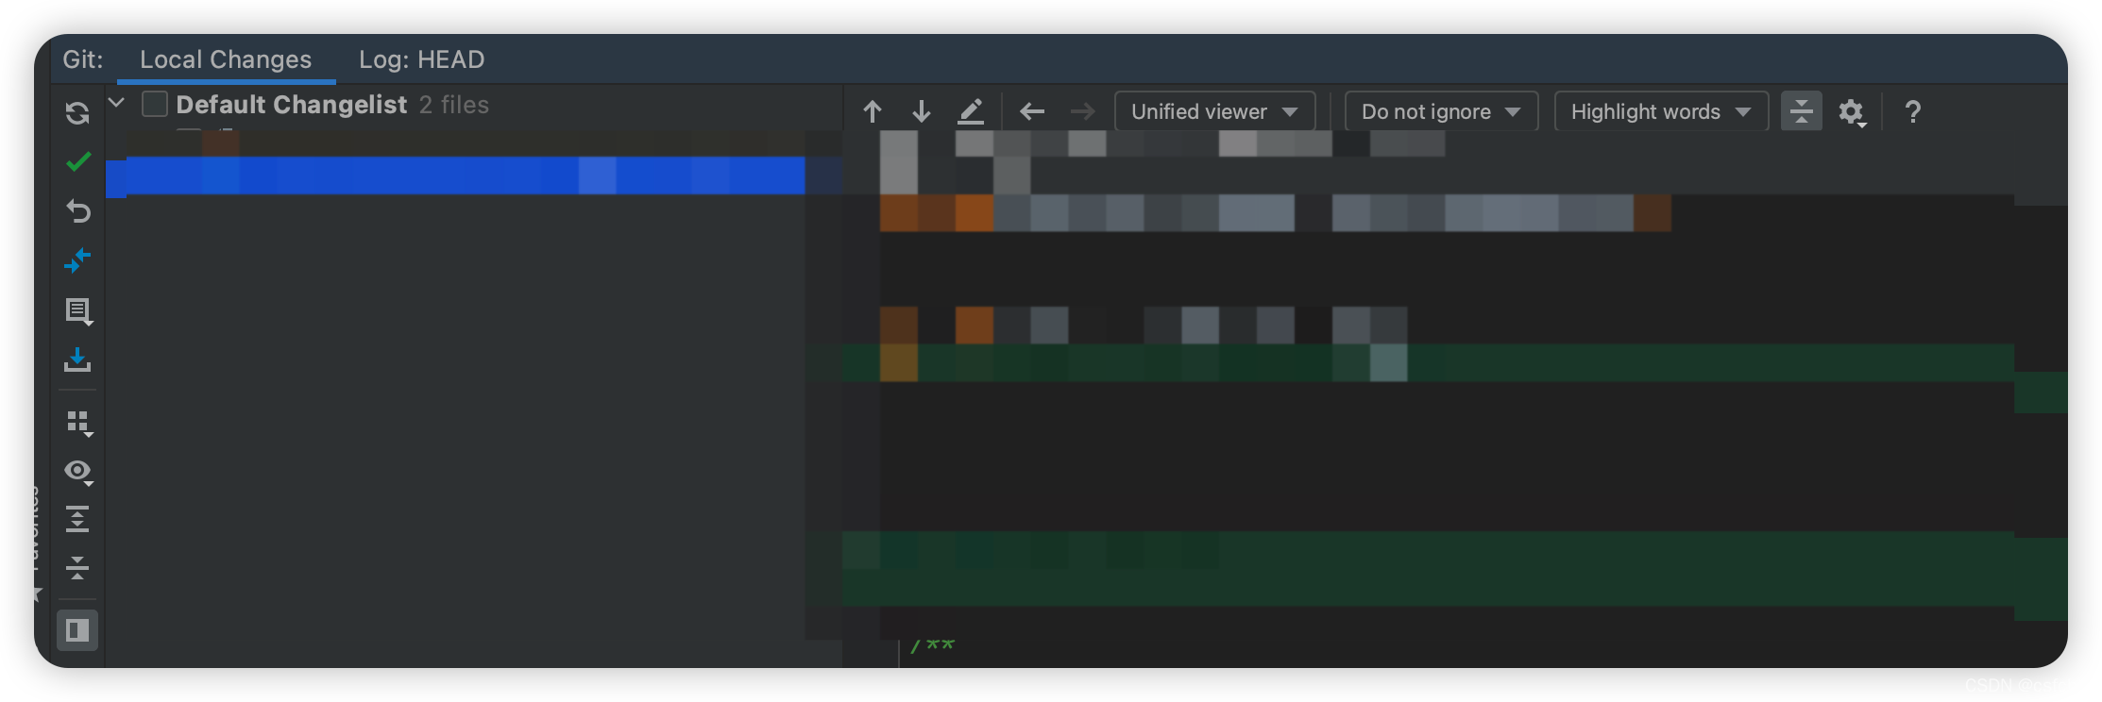Click the Rollback undo arrow icon
Image resolution: width=2102 pixels, height=702 pixels.
click(77, 211)
